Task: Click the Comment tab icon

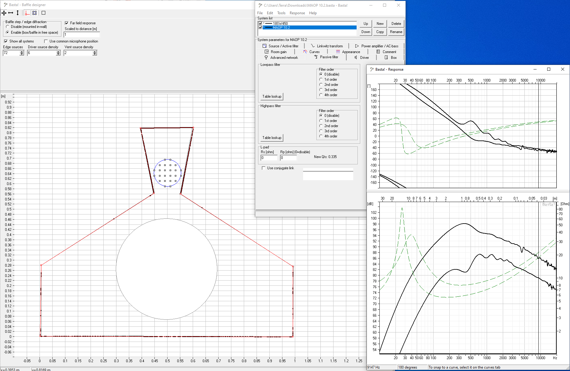Action: click(378, 52)
